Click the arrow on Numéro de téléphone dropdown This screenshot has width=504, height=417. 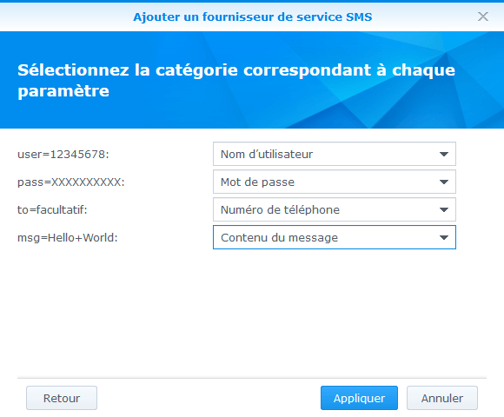pos(444,209)
